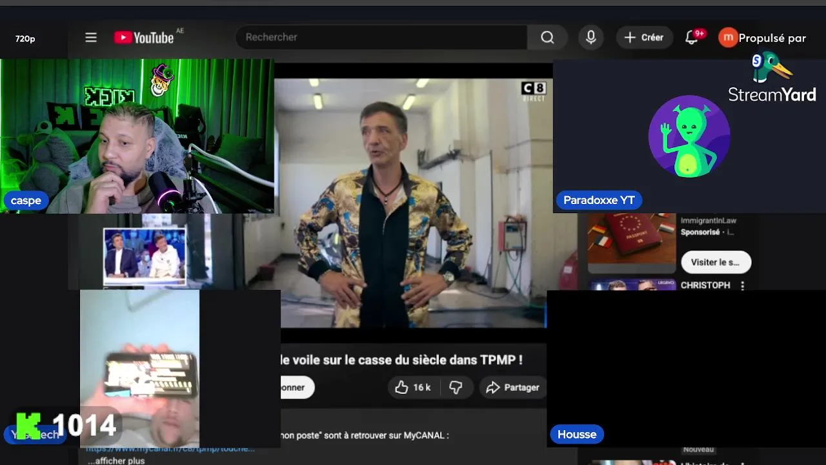Share the video with the Partager button

[x=513, y=387]
